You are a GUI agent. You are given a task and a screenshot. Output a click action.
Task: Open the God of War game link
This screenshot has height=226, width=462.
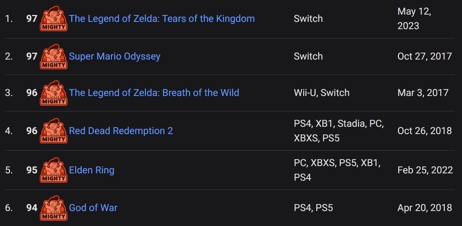93,208
